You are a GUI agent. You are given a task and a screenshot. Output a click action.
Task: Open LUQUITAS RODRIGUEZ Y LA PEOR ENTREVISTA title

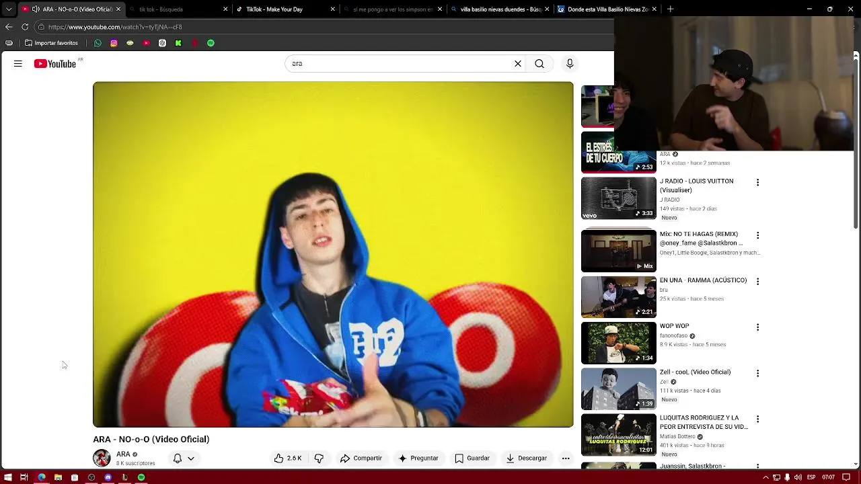(704, 422)
